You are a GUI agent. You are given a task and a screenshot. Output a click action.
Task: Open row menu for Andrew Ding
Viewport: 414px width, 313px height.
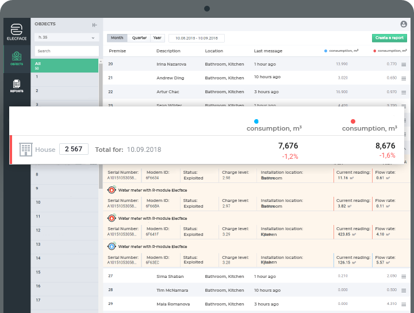404,78
